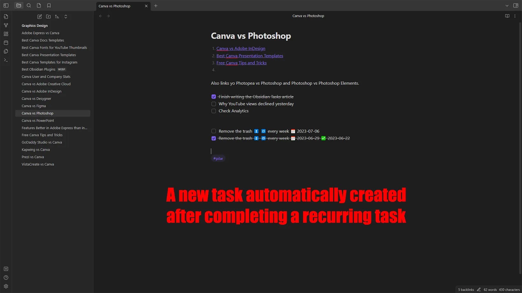The height and width of the screenshot is (293, 522).
Task: Open the terminal icon in the left ribbon
Action: point(6,60)
